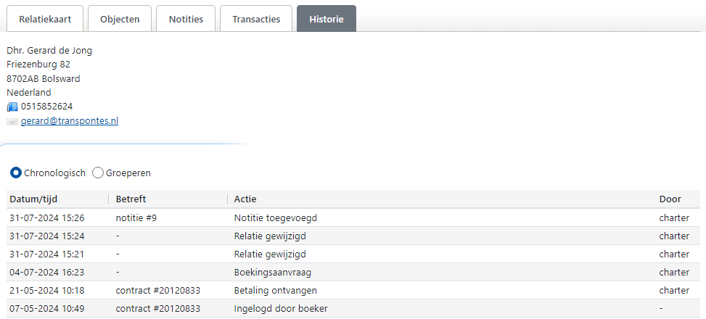Select the Chronologisch radio button
706x319 pixels.
coord(15,173)
